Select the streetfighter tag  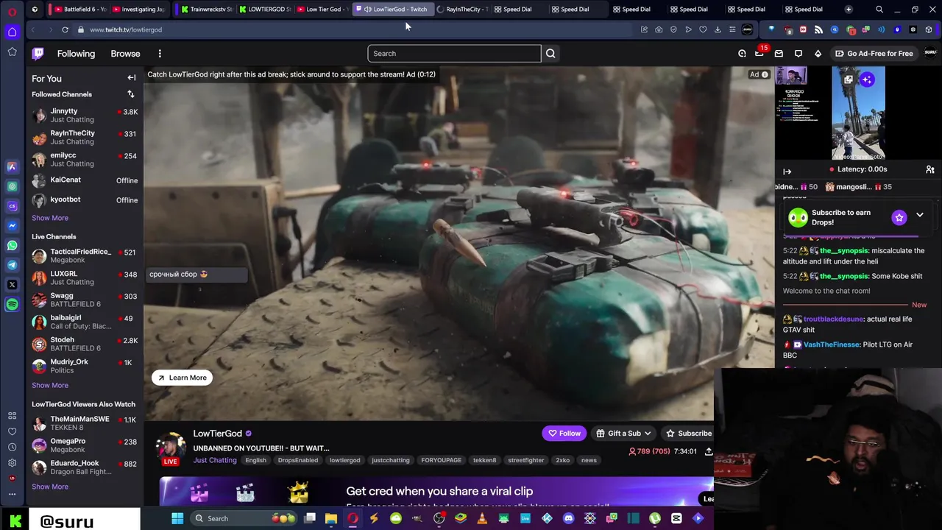(x=525, y=460)
